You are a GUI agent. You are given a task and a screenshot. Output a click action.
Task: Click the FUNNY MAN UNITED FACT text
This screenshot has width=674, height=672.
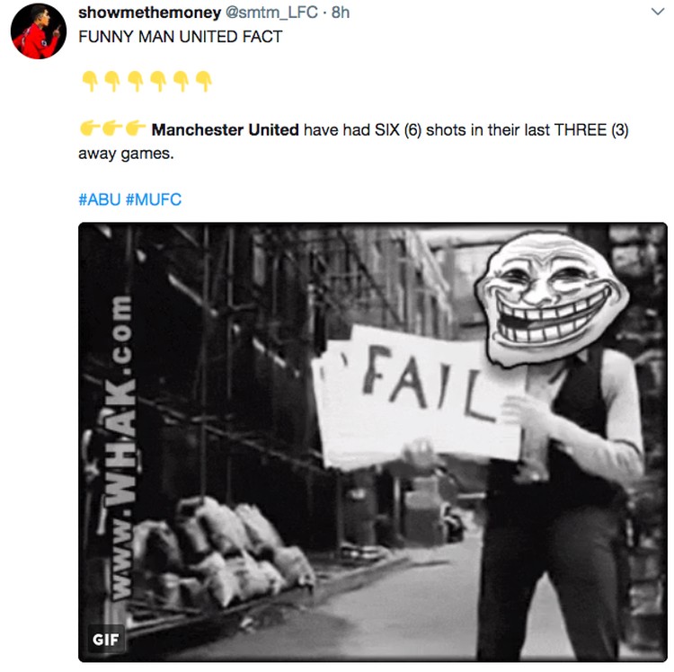180,37
